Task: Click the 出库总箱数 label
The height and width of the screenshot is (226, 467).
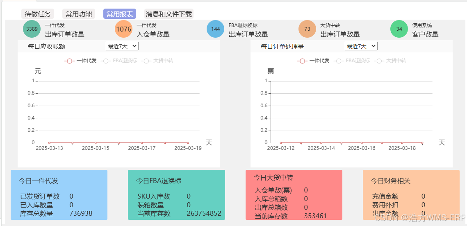Action: pos(271,207)
